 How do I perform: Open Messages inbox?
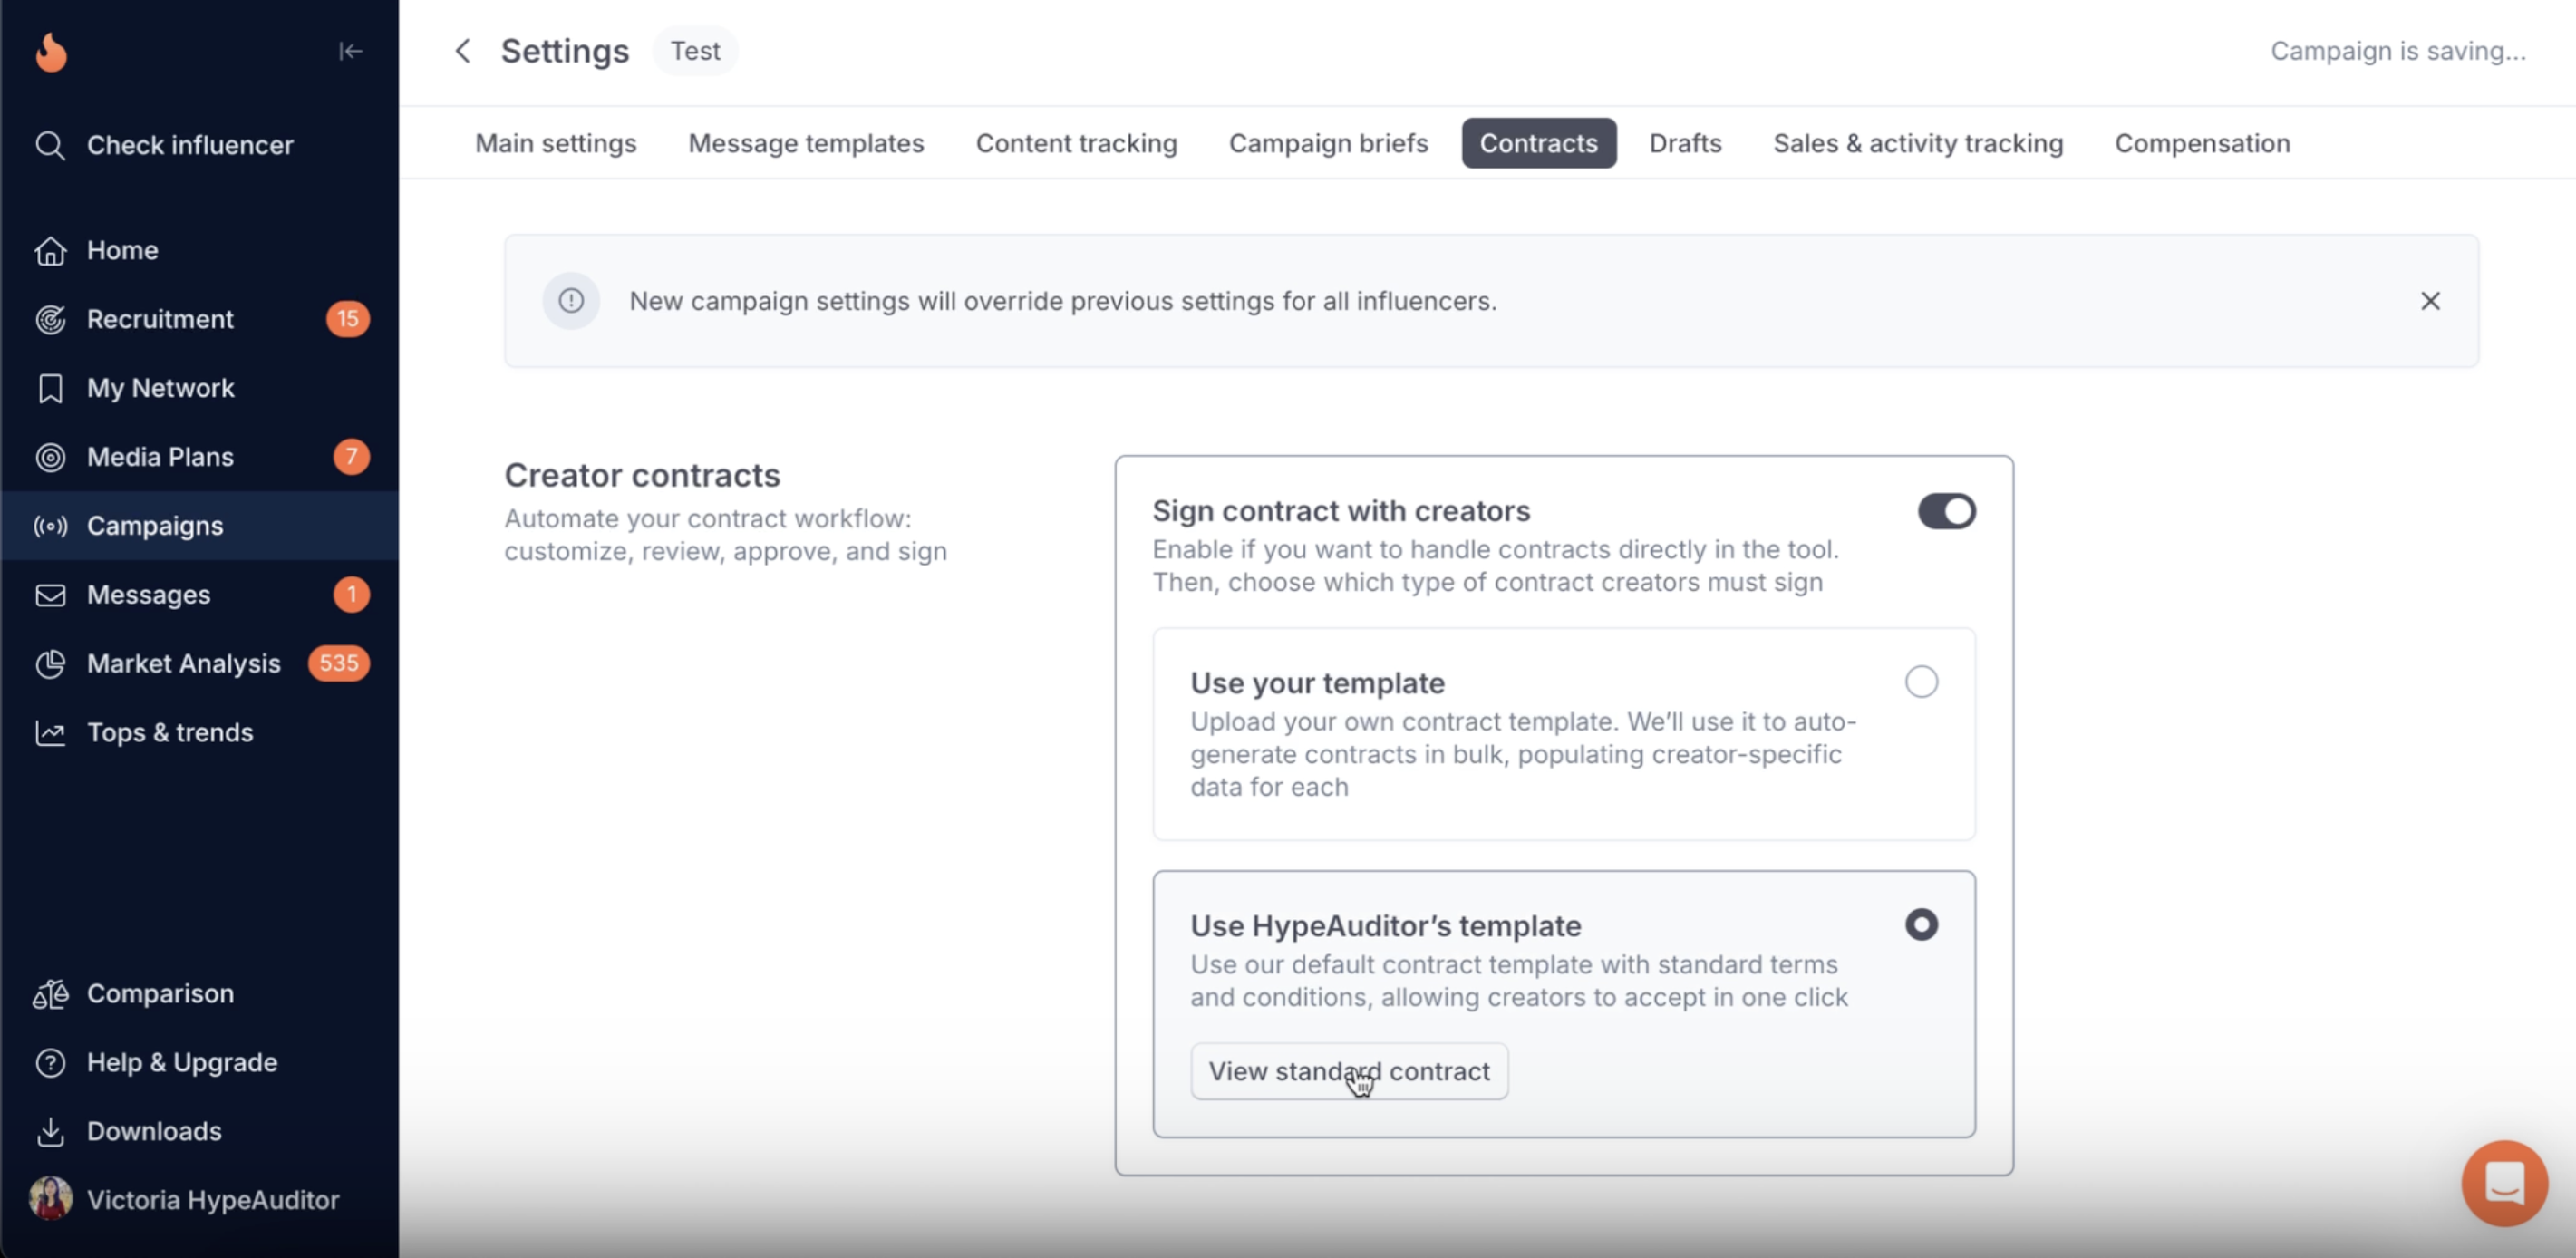point(148,595)
